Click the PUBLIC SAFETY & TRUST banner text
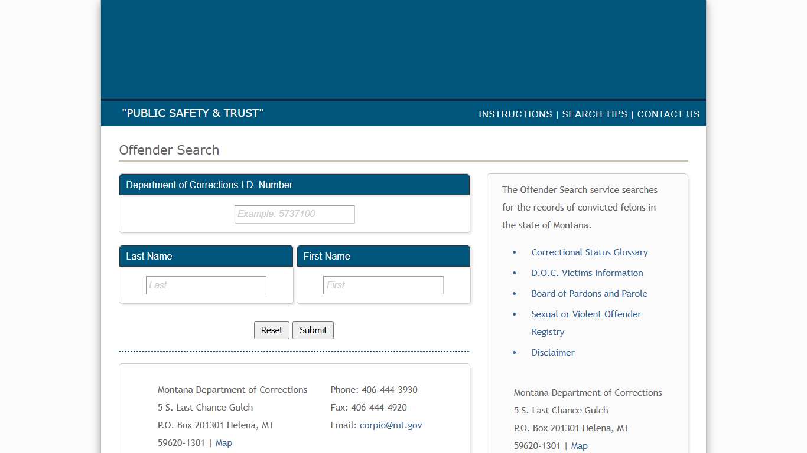Viewport: 807px width, 453px height. click(x=192, y=113)
